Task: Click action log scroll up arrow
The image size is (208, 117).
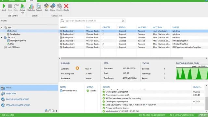Action: (x=207, y=86)
